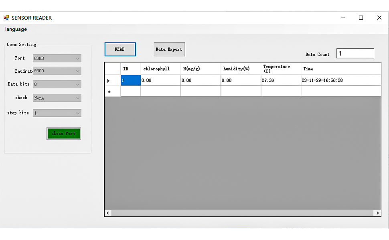Image resolution: width=389 pixels, height=240 pixels.
Task: Click the row selector arrow for row 1
Action: (109, 81)
